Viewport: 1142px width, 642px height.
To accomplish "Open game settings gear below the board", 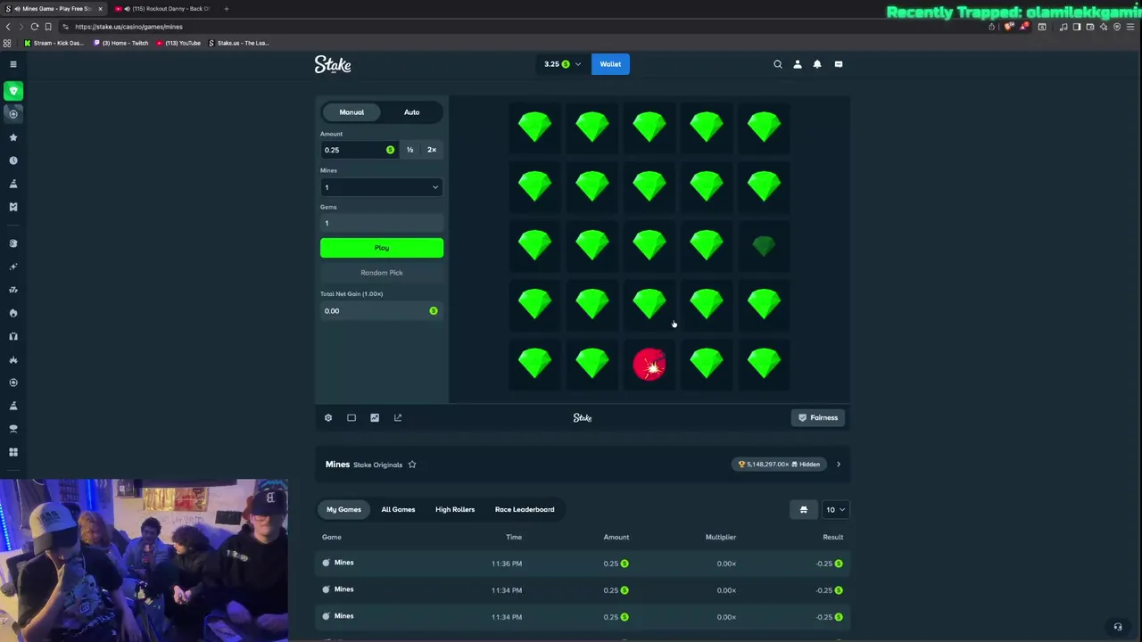I will (328, 417).
